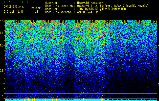Image resolution: width=159 pixels, height=101 pixels.
Task: Click the 1.1 frequency axis label
Action: (x=2, y=33)
